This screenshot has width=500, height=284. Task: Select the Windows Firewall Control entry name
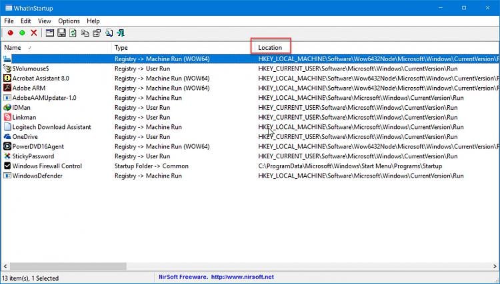pos(47,166)
